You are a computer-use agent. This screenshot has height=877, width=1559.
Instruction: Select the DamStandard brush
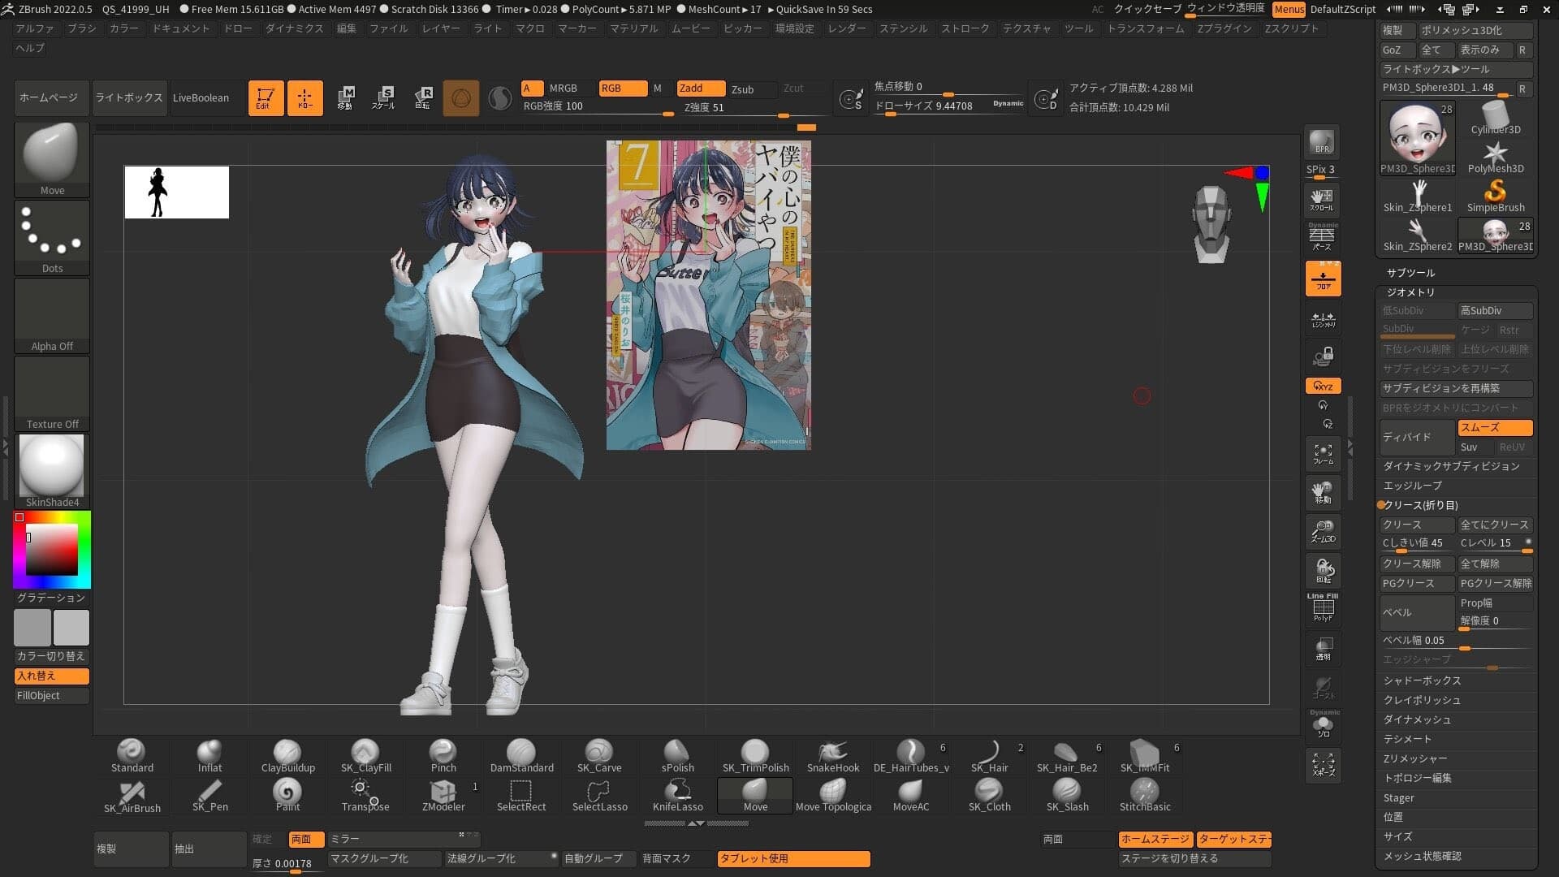point(521,756)
